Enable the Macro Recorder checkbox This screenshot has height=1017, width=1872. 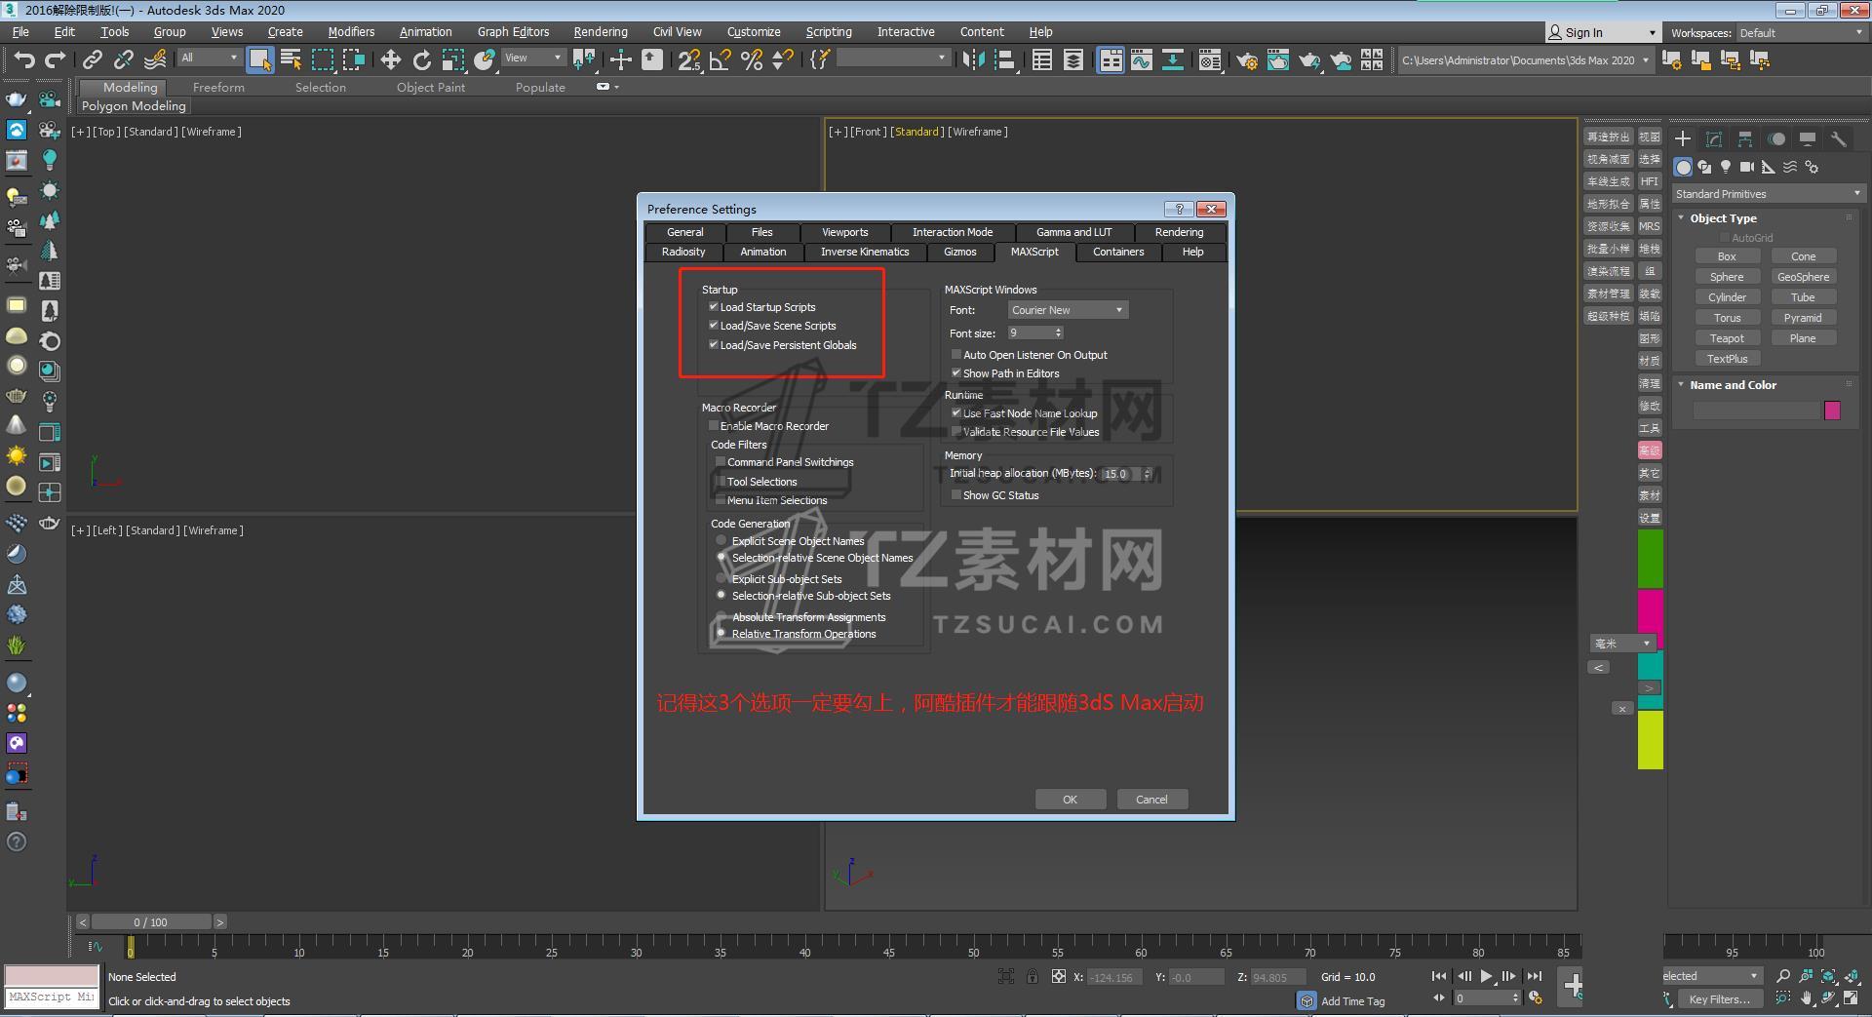click(714, 426)
